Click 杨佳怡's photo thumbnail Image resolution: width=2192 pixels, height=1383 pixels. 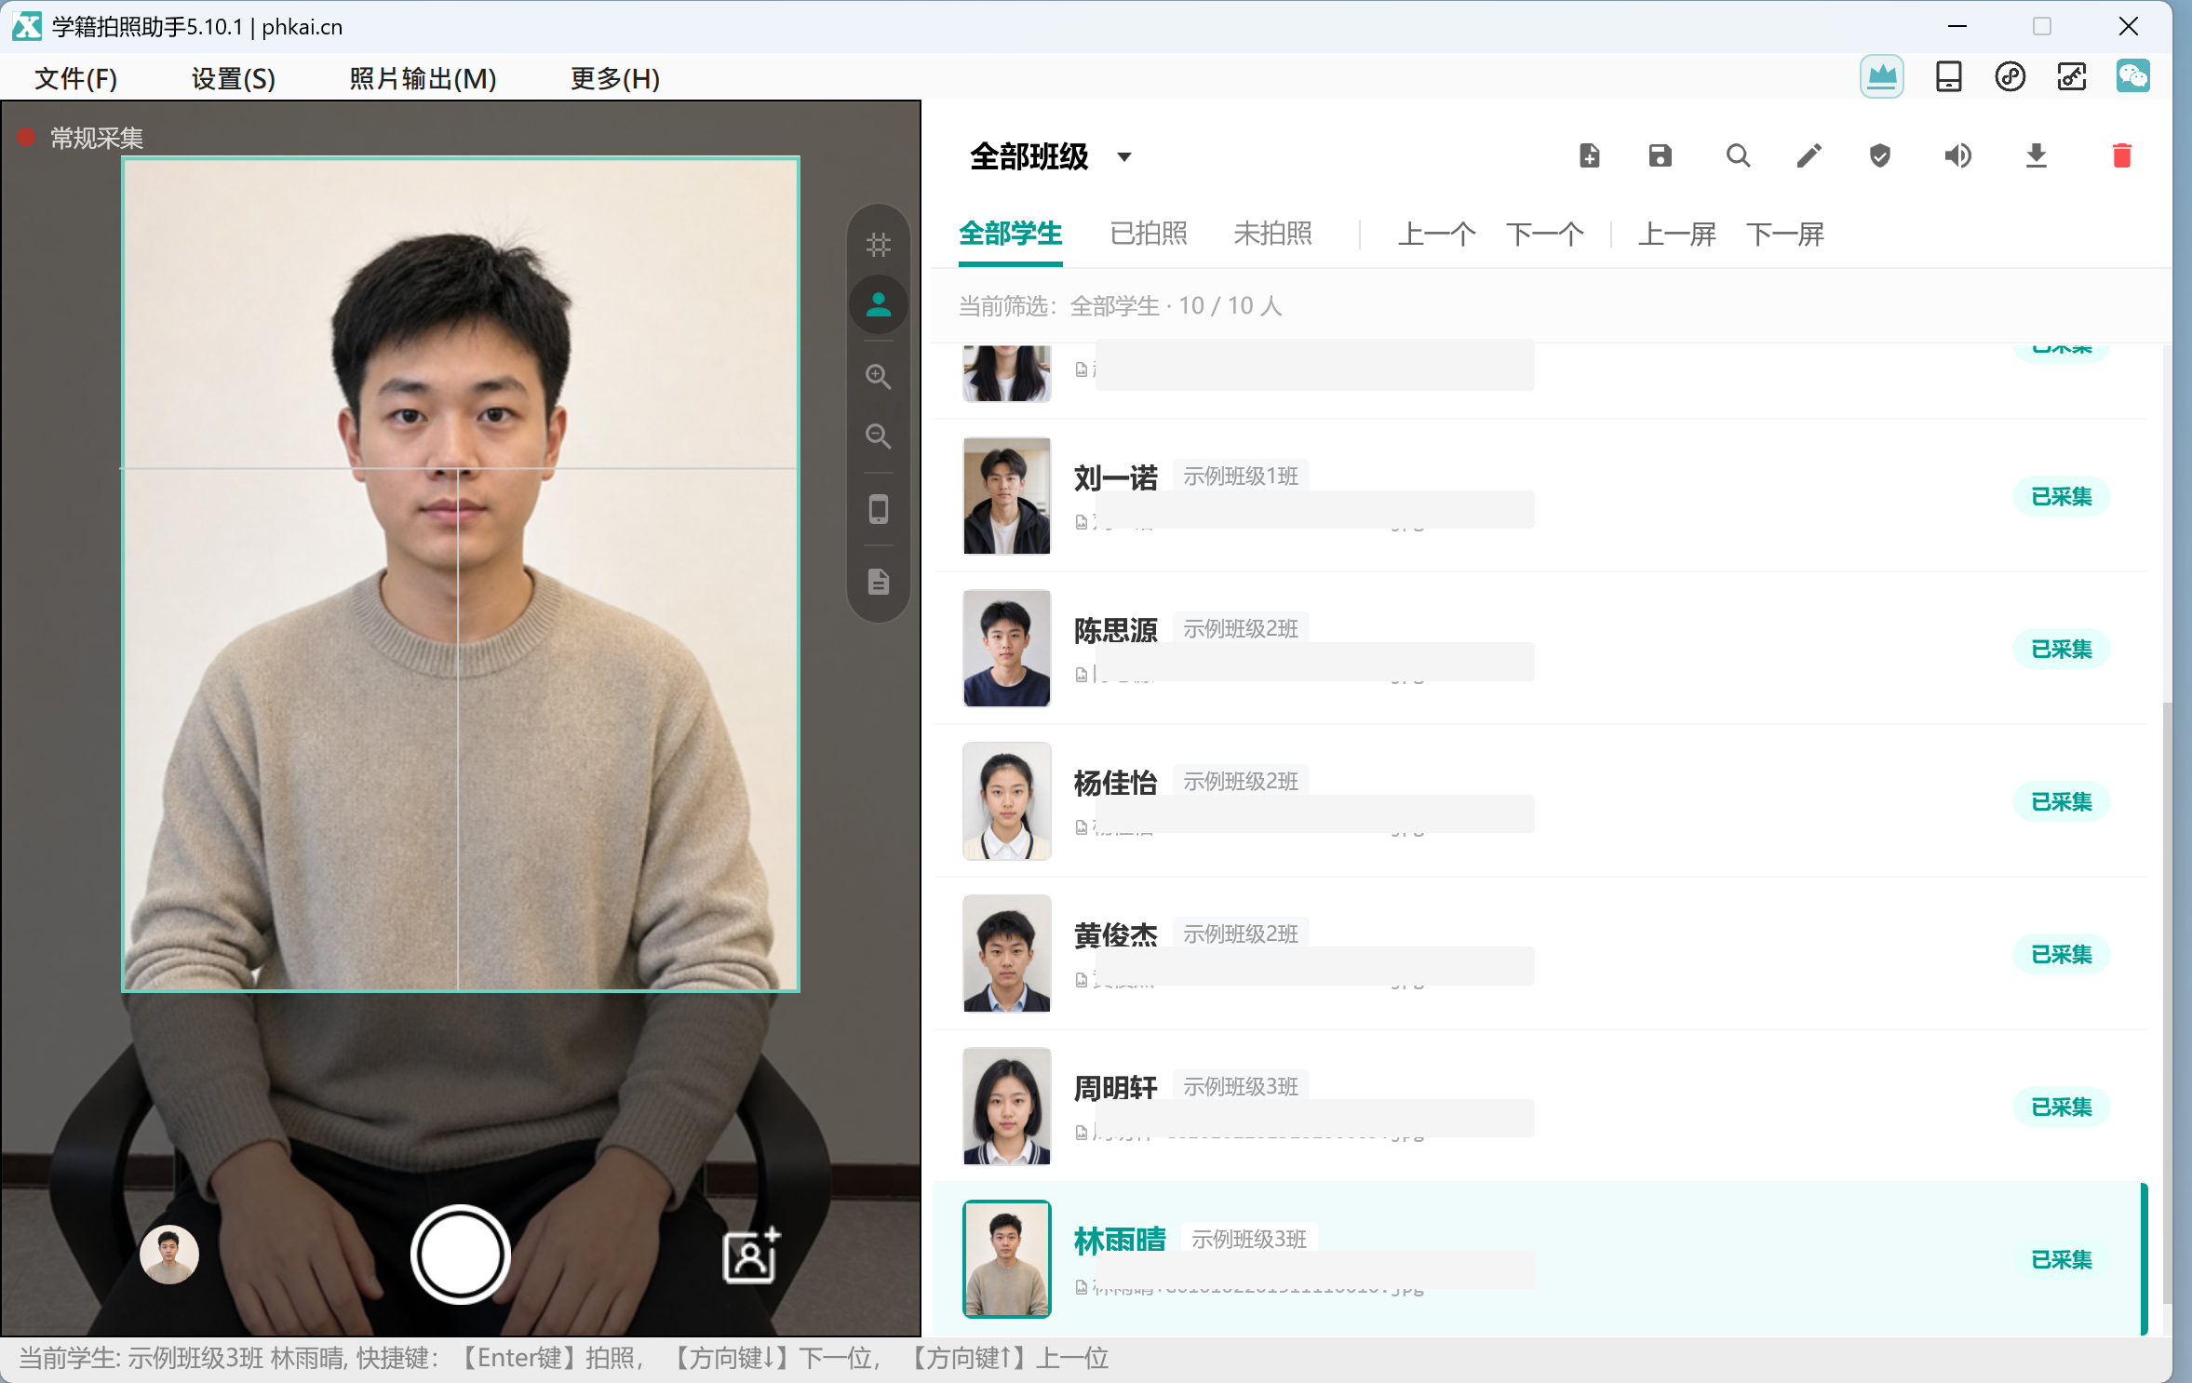1007,801
